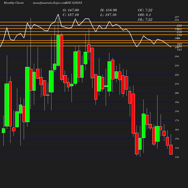Click the 204 price axis label
Viewport: 188px width, 188px height.
177,93
